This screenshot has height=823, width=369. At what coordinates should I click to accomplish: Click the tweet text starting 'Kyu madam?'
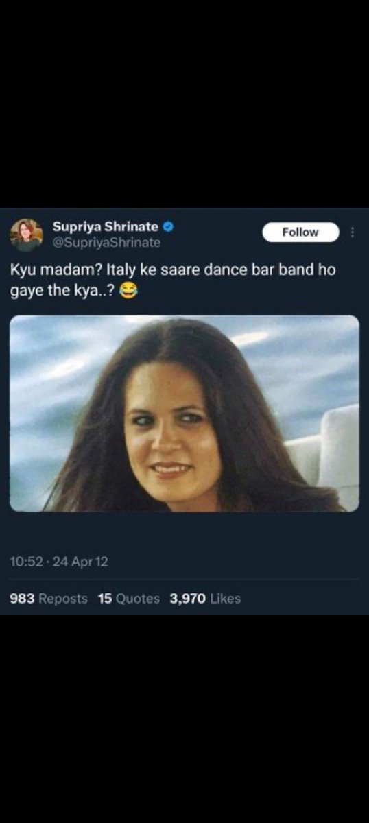point(171,281)
